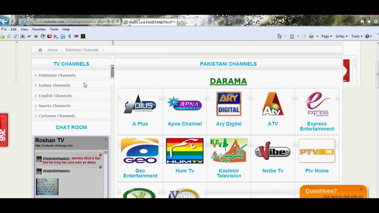The width and height of the screenshot is (379, 213).
Task: Close the Roshan TV chat widget
Action: click(x=106, y=139)
